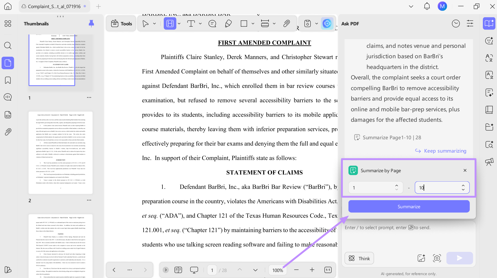Click the image upload icon in chat box
The width and height of the screenshot is (497, 278).
pyautogui.click(x=421, y=258)
